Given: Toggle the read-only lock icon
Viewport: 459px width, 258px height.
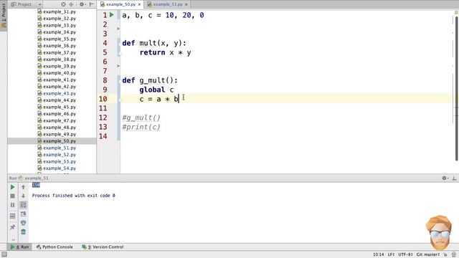Looking at the screenshot, I should 445,254.
